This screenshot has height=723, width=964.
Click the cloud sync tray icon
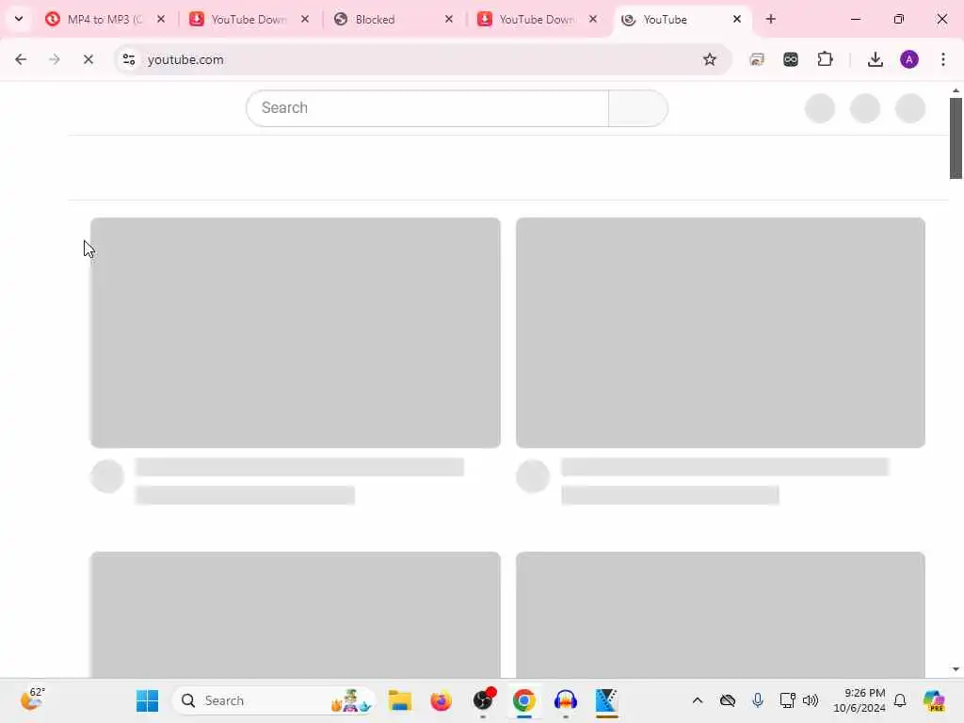tap(728, 700)
